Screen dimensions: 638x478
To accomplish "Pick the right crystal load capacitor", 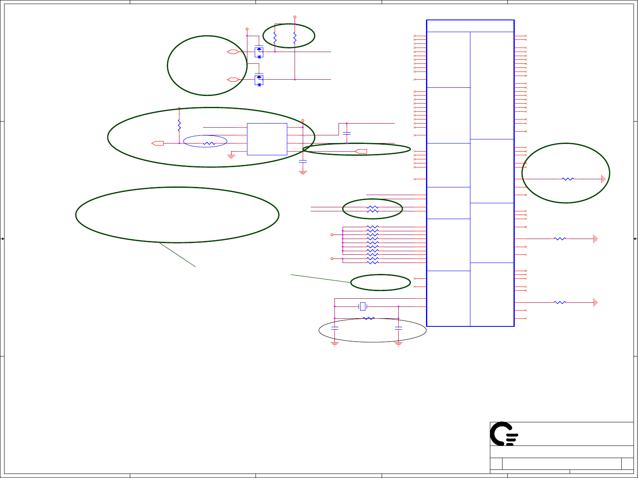I will (x=399, y=328).
